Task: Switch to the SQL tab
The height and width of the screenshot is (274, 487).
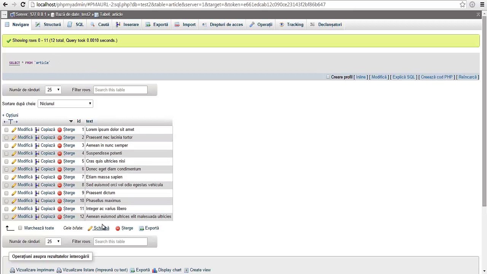Action: [75, 24]
